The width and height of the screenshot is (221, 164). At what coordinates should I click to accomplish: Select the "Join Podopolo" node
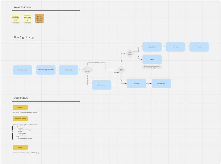[x=69, y=70]
